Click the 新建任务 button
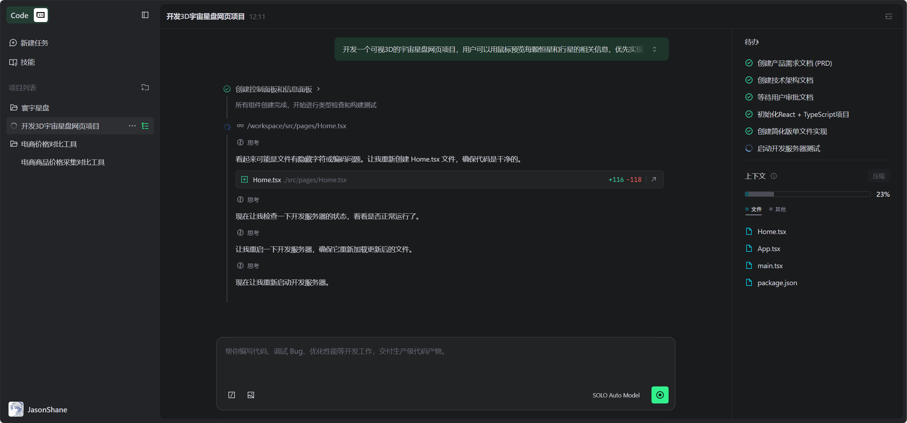The image size is (907, 423). pos(34,43)
